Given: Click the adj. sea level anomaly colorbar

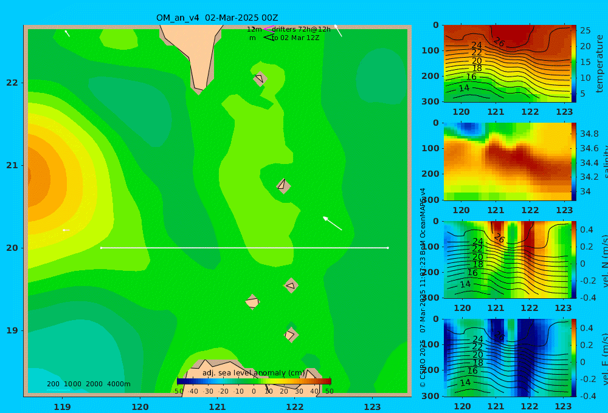Looking at the screenshot, I should click(254, 381).
